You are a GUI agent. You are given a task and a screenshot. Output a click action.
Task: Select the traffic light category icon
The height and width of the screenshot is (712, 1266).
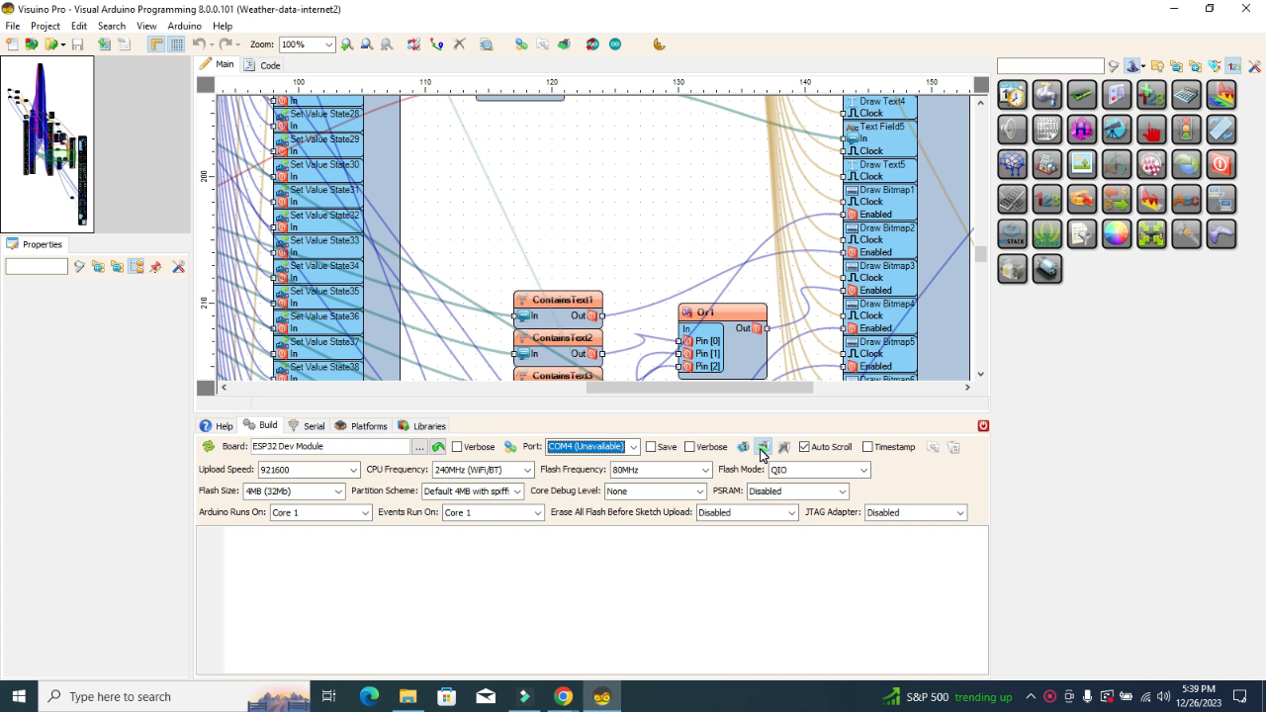tap(1186, 130)
